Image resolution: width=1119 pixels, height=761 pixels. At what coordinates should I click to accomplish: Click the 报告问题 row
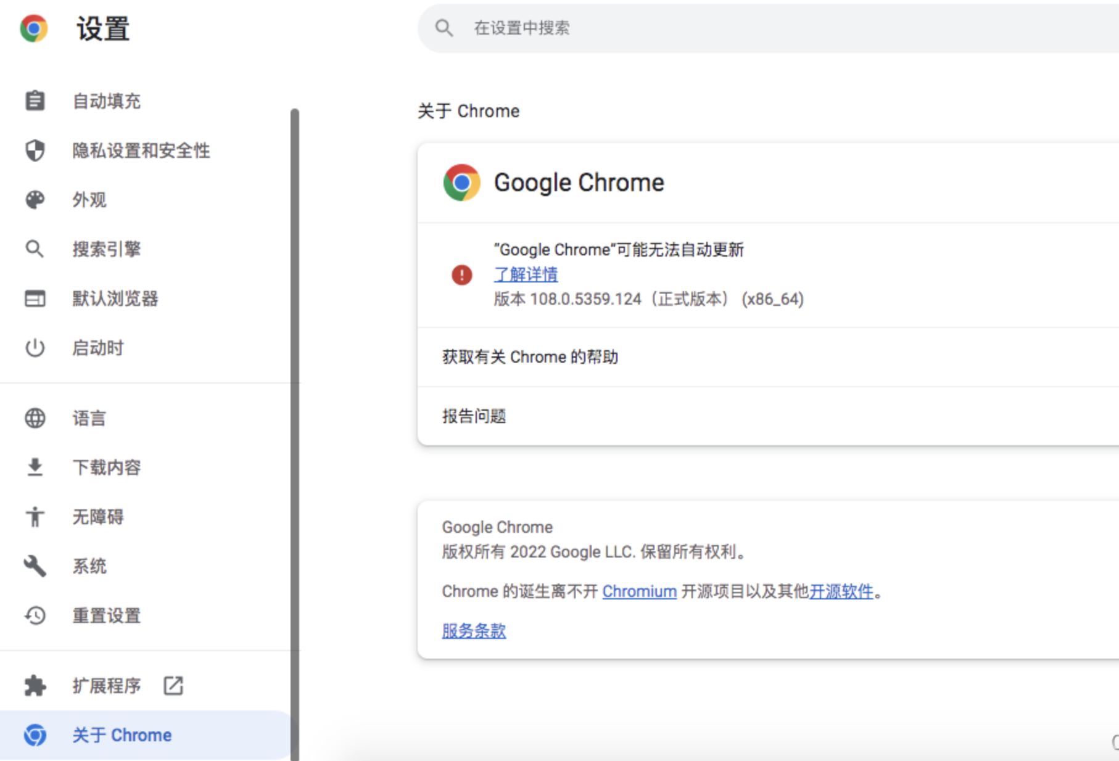click(x=768, y=416)
